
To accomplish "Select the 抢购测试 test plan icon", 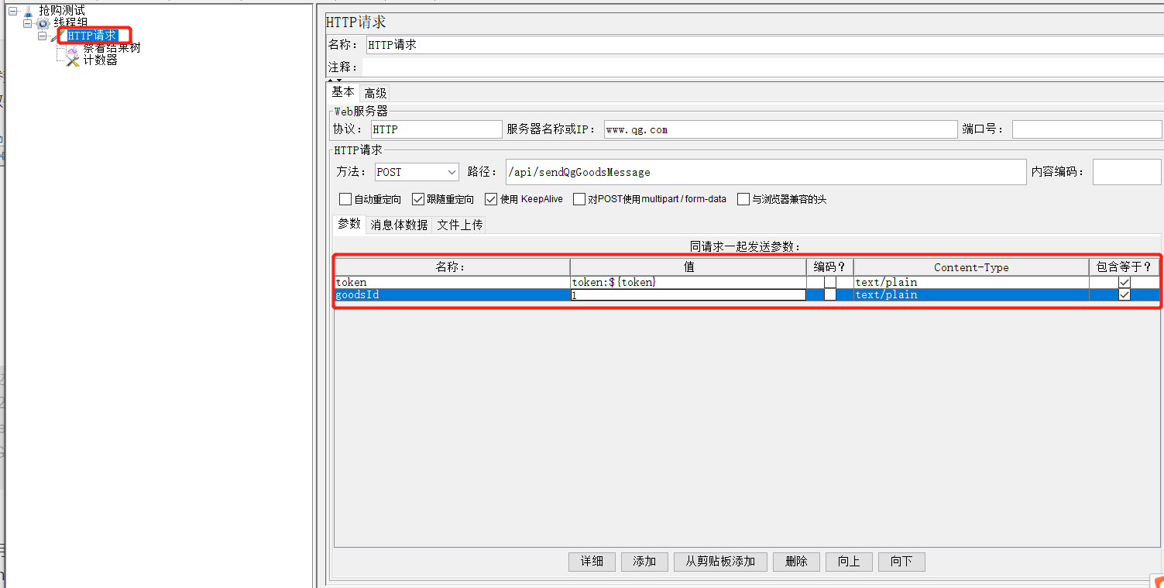I will pyautogui.click(x=26, y=12).
